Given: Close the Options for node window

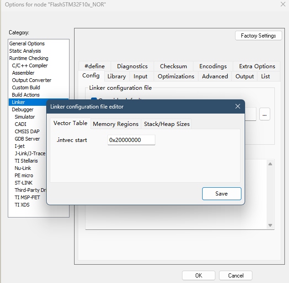Looking at the screenshot, I should (283, 4).
